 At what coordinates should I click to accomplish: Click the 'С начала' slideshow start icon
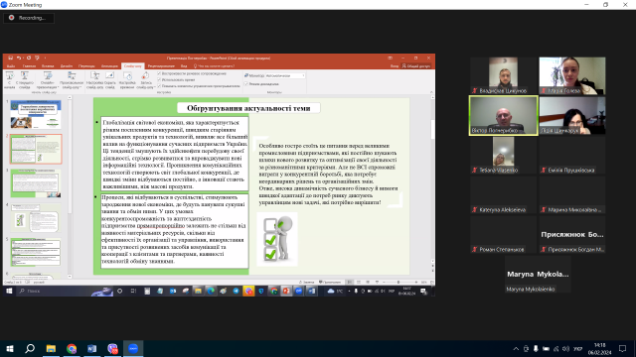[9, 80]
